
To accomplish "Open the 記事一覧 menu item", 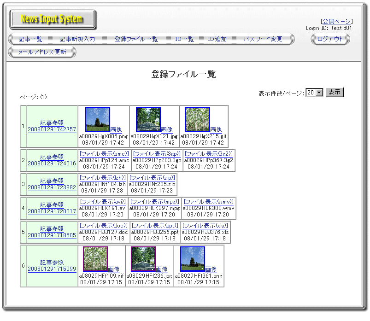I will coord(30,39).
